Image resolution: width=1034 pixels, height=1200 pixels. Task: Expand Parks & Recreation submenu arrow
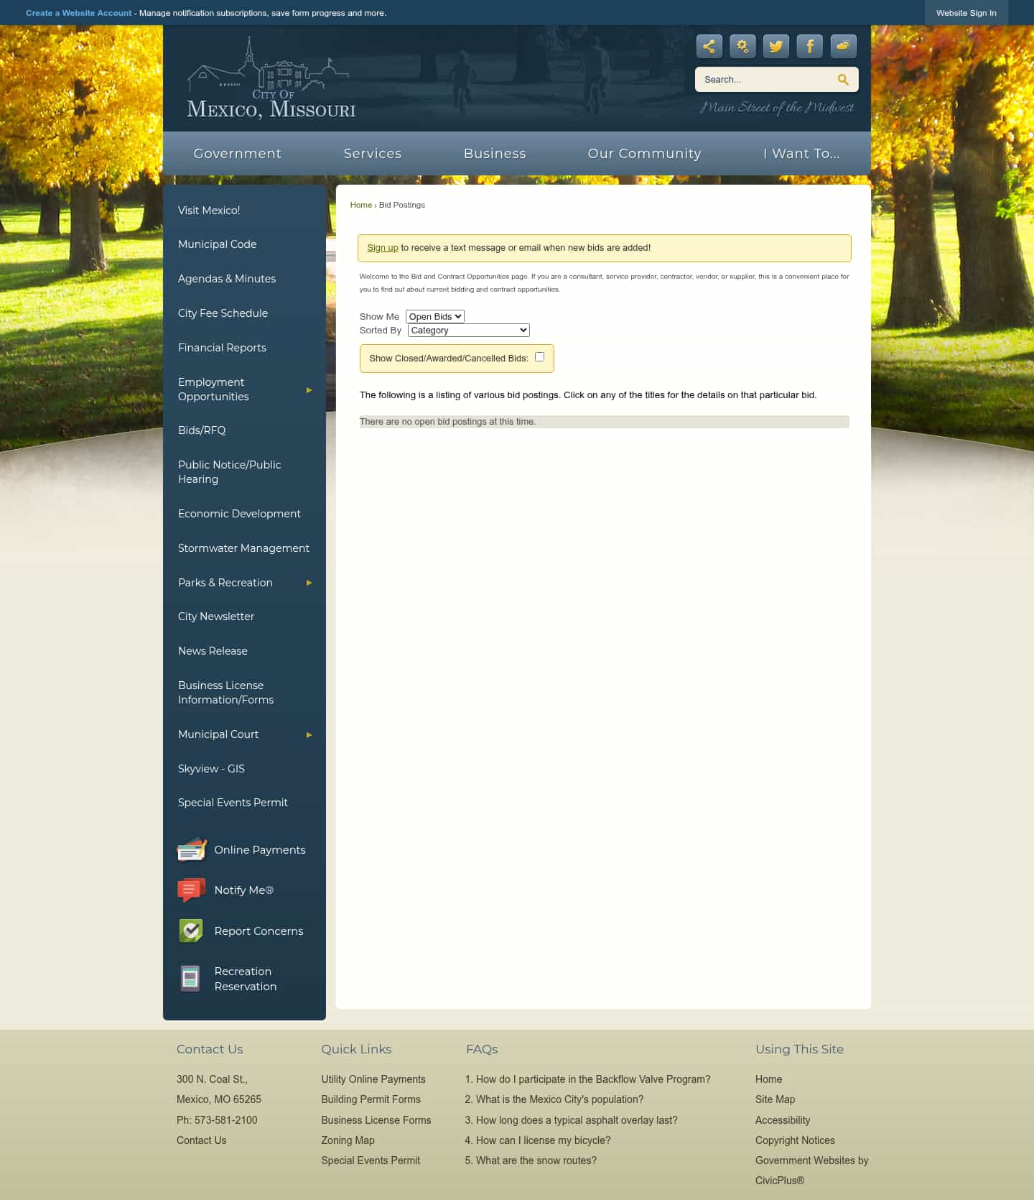tap(309, 583)
